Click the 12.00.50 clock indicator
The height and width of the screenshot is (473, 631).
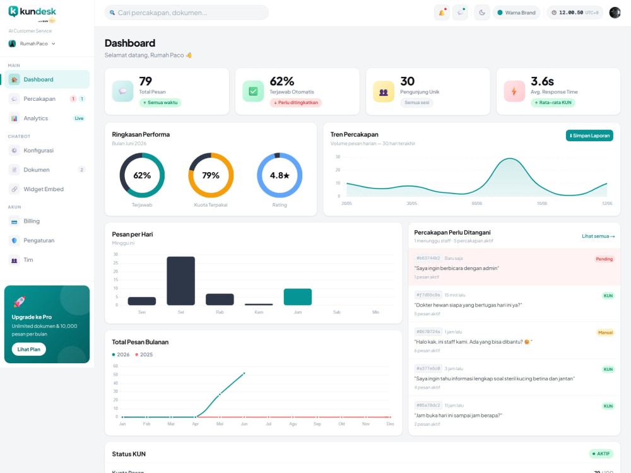(575, 13)
